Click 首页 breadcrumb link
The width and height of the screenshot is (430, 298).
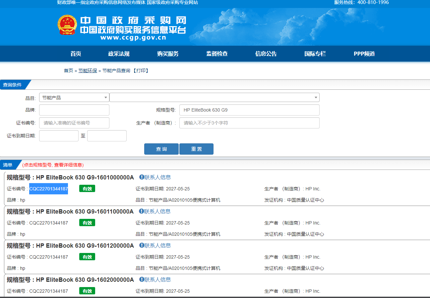(68, 71)
